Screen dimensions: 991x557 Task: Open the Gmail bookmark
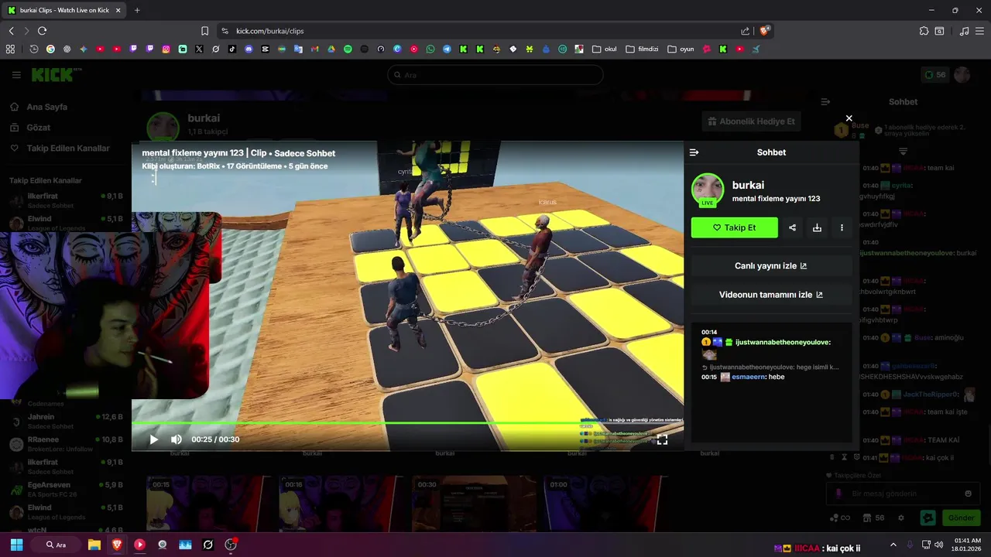click(x=314, y=49)
